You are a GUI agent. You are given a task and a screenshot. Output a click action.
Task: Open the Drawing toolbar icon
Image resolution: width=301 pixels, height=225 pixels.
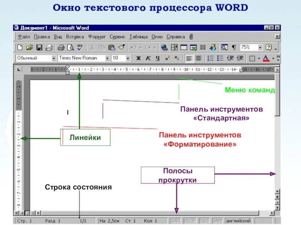(x=213, y=47)
